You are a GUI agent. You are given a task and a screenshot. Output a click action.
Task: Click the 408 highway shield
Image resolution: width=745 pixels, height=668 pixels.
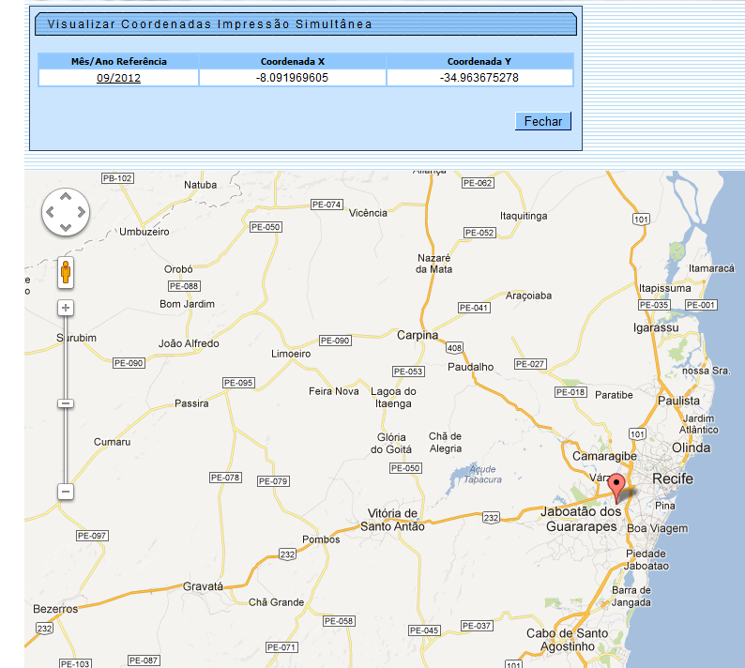tap(454, 348)
